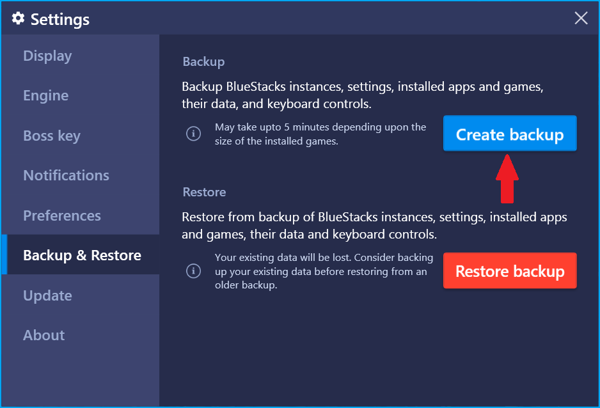The height and width of the screenshot is (408, 600).
Task: Show the About section
Action: click(x=81, y=335)
